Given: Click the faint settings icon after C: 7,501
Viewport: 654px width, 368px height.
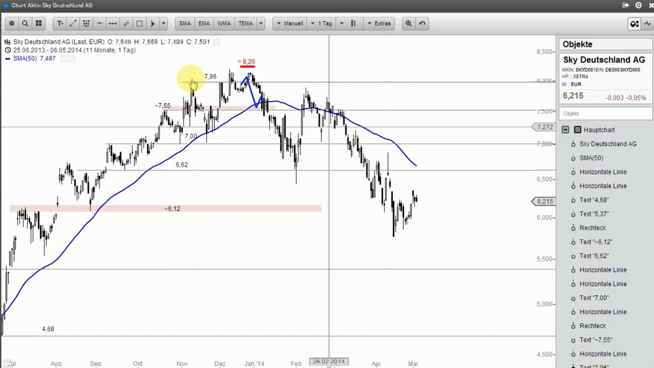Looking at the screenshot, I should (x=217, y=42).
